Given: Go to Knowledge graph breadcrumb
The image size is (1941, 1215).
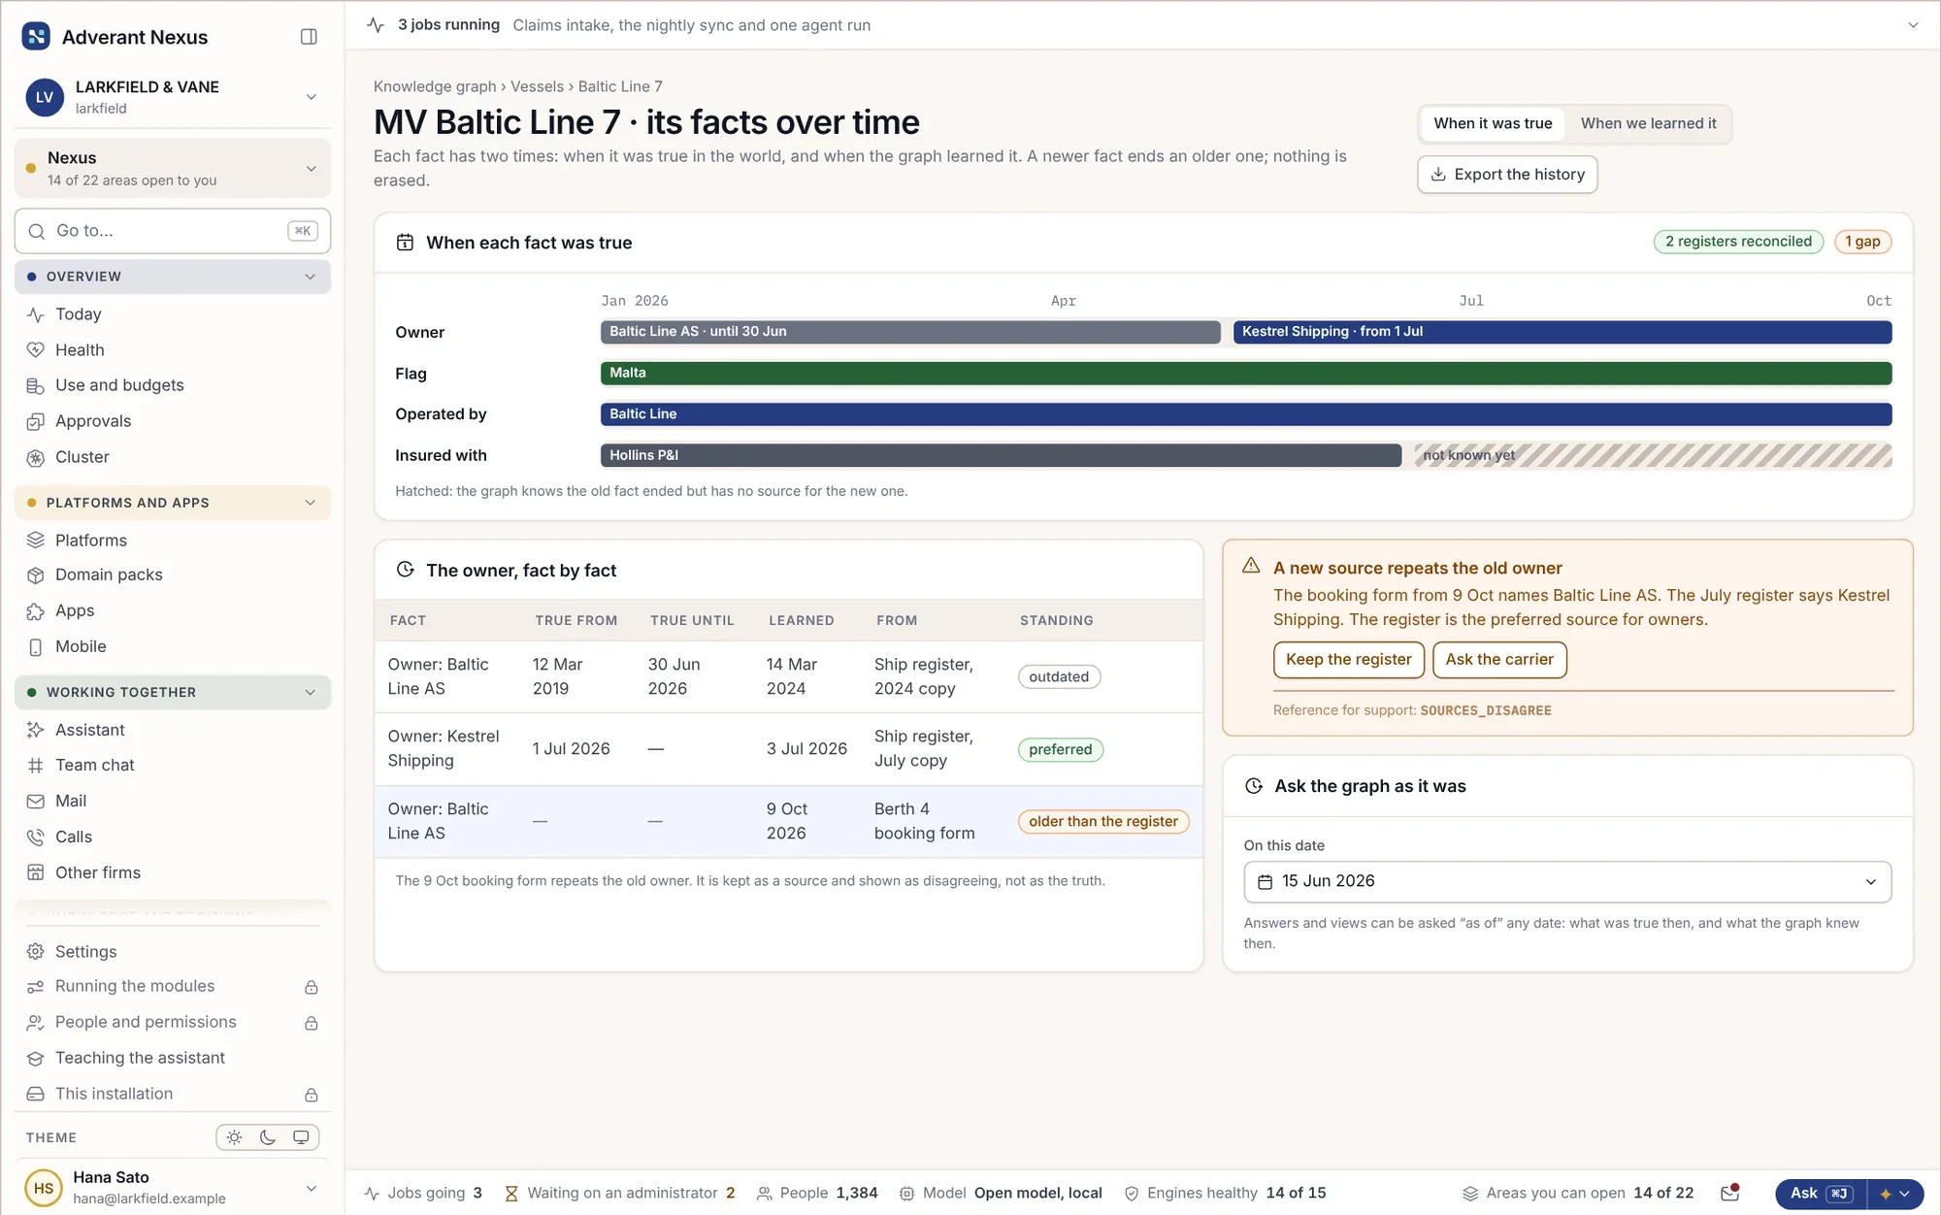Looking at the screenshot, I should tap(435, 86).
